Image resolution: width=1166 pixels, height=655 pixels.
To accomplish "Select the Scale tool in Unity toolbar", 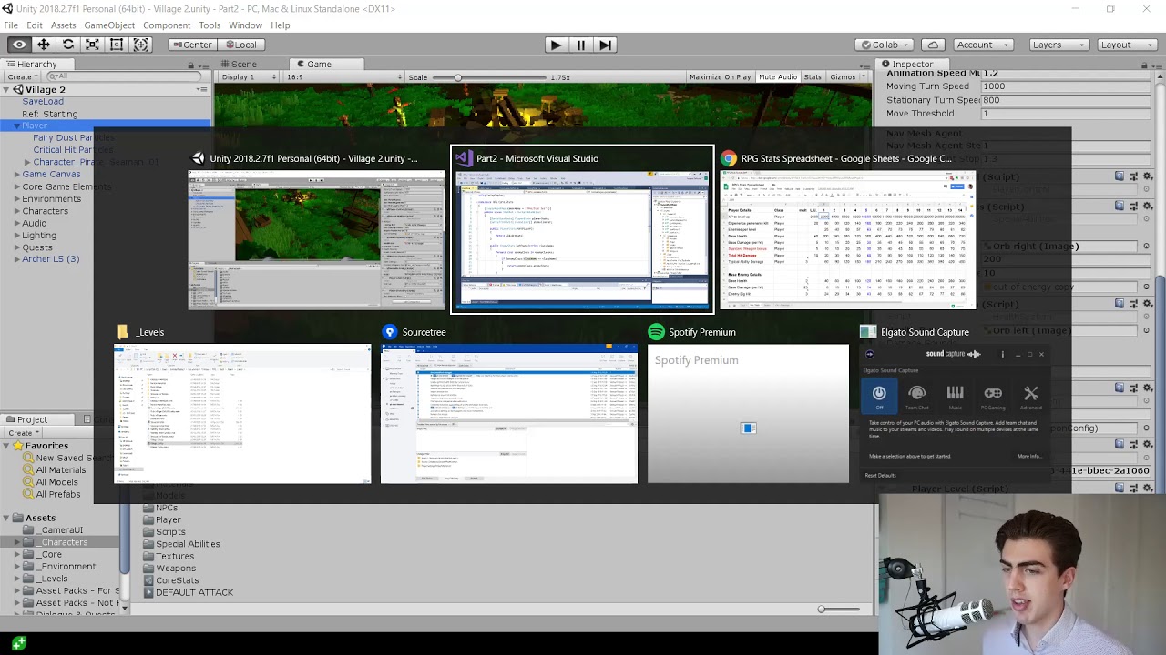I will [x=92, y=45].
